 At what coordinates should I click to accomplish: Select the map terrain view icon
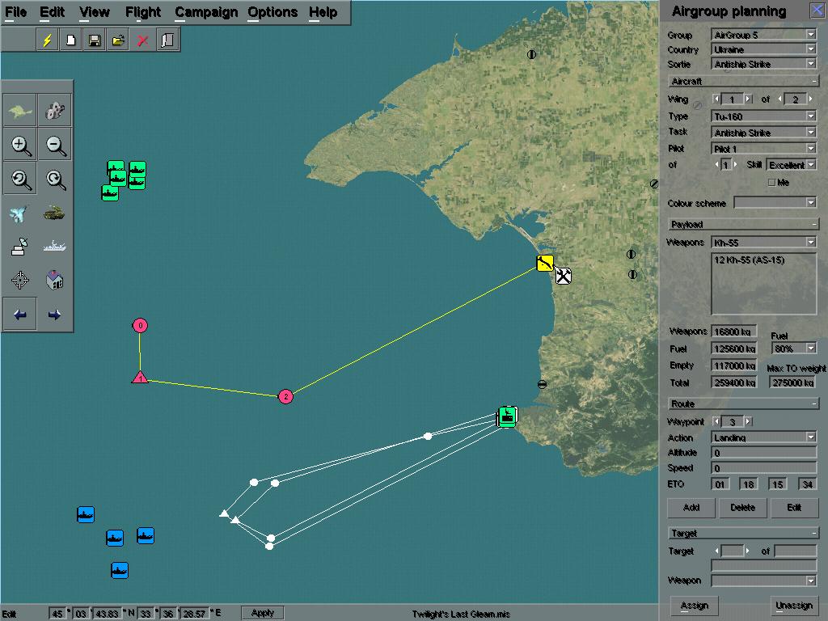point(20,110)
